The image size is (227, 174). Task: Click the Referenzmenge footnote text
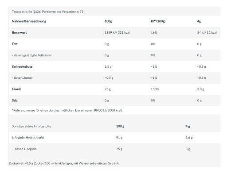[67, 110]
